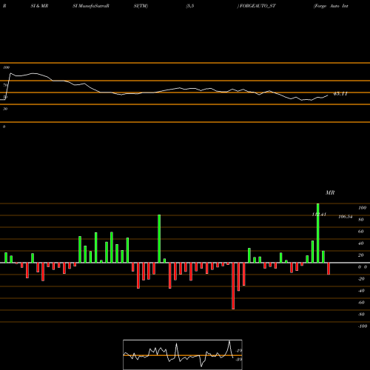Click the '(Forge Auto Int' company name text

(x=331, y=6)
